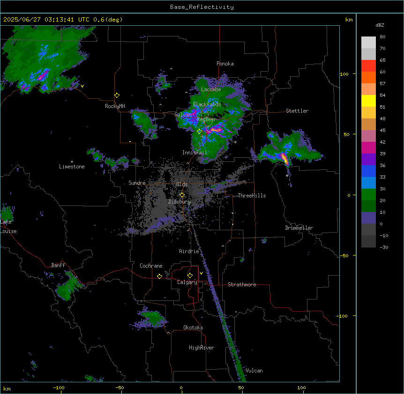Click the -30 value on dBZ scale
Viewport: 404px width, 394px height.
(384, 247)
